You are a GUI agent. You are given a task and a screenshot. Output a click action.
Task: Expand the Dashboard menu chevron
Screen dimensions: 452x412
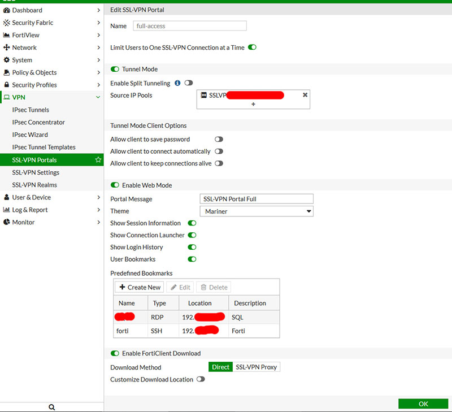[98, 10]
